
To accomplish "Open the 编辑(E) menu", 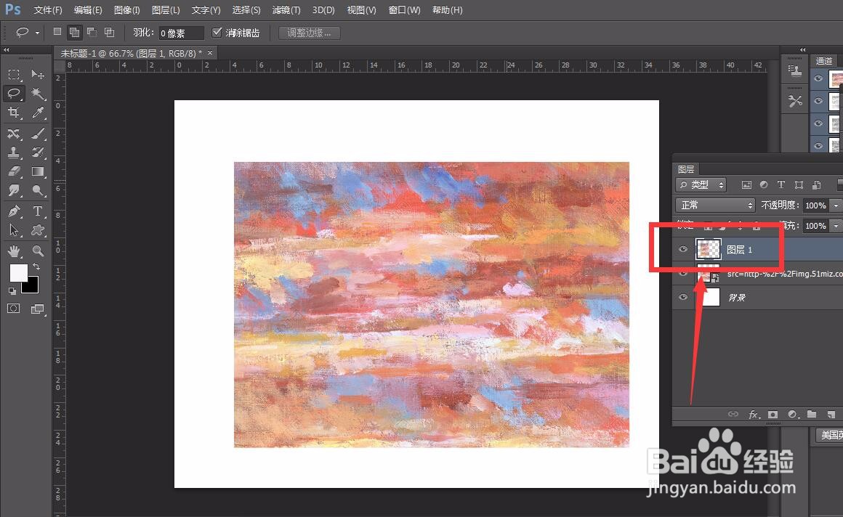I will point(88,10).
